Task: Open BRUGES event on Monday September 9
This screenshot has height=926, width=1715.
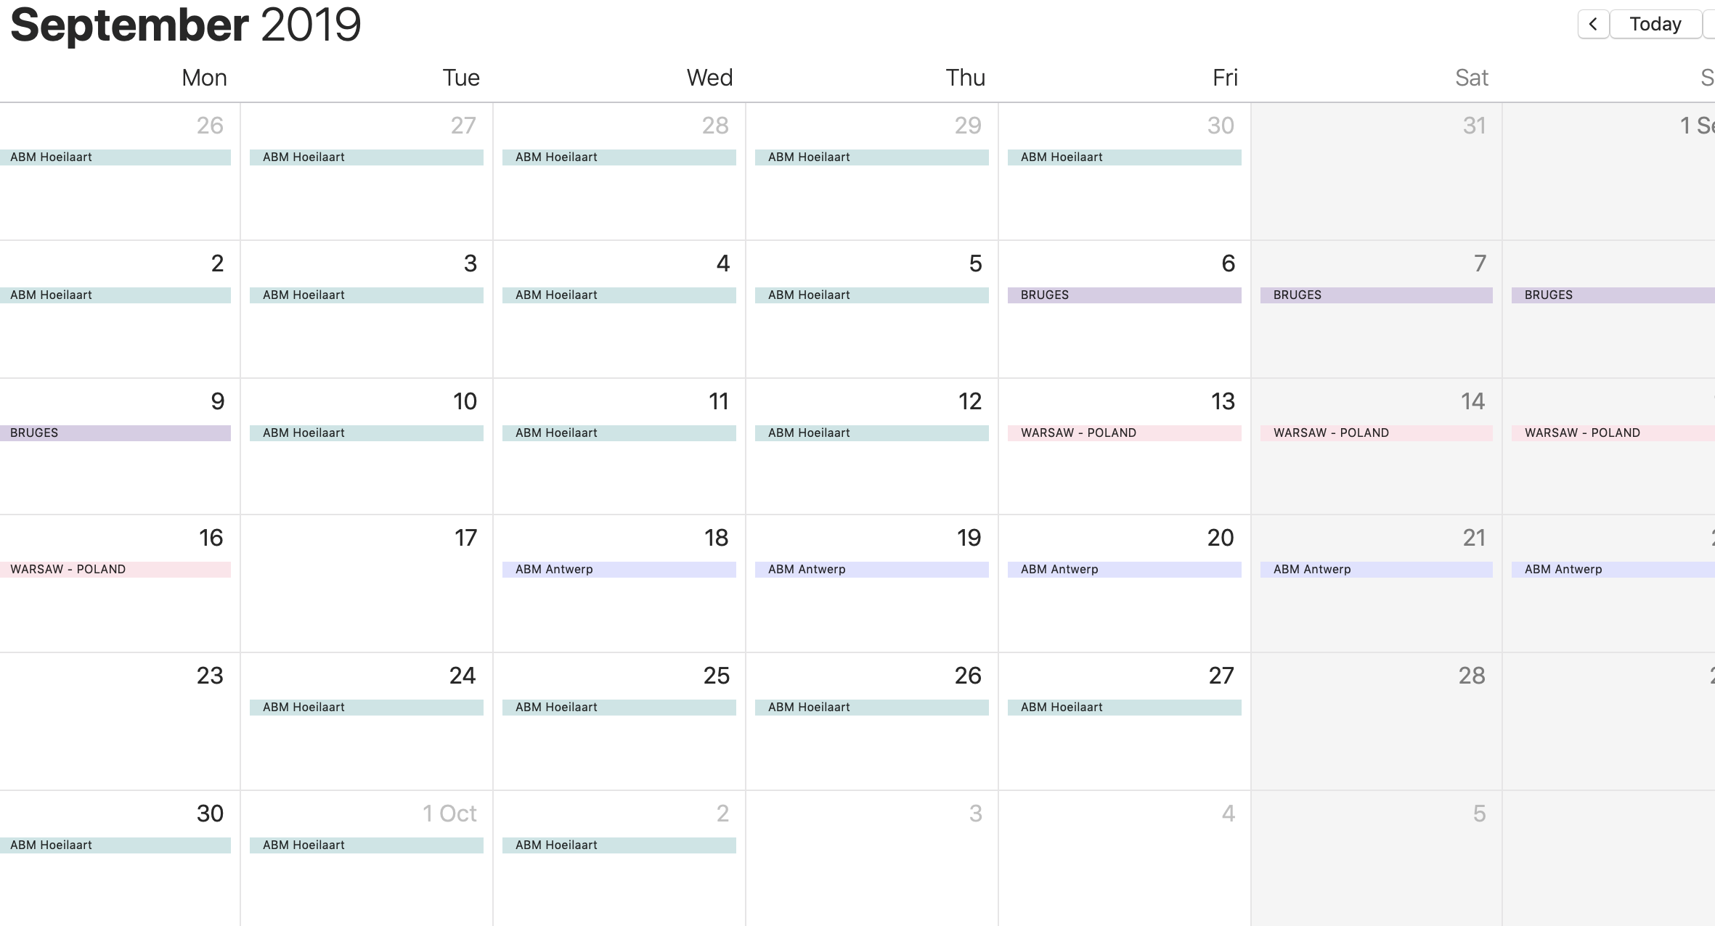Action: coord(116,433)
